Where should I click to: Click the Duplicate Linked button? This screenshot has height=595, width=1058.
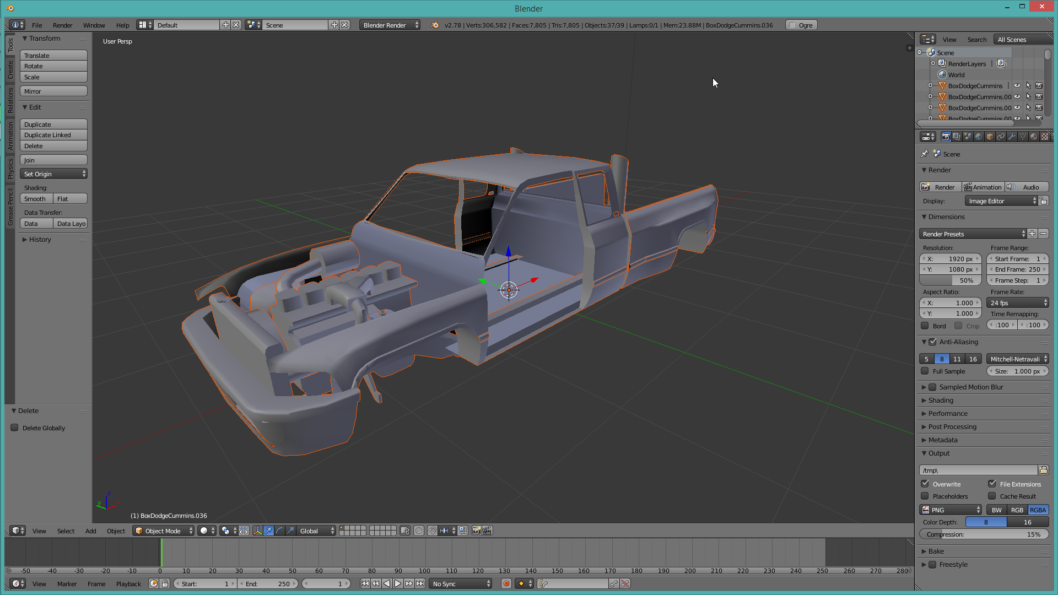[x=53, y=135]
